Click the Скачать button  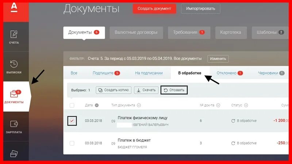(146, 90)
